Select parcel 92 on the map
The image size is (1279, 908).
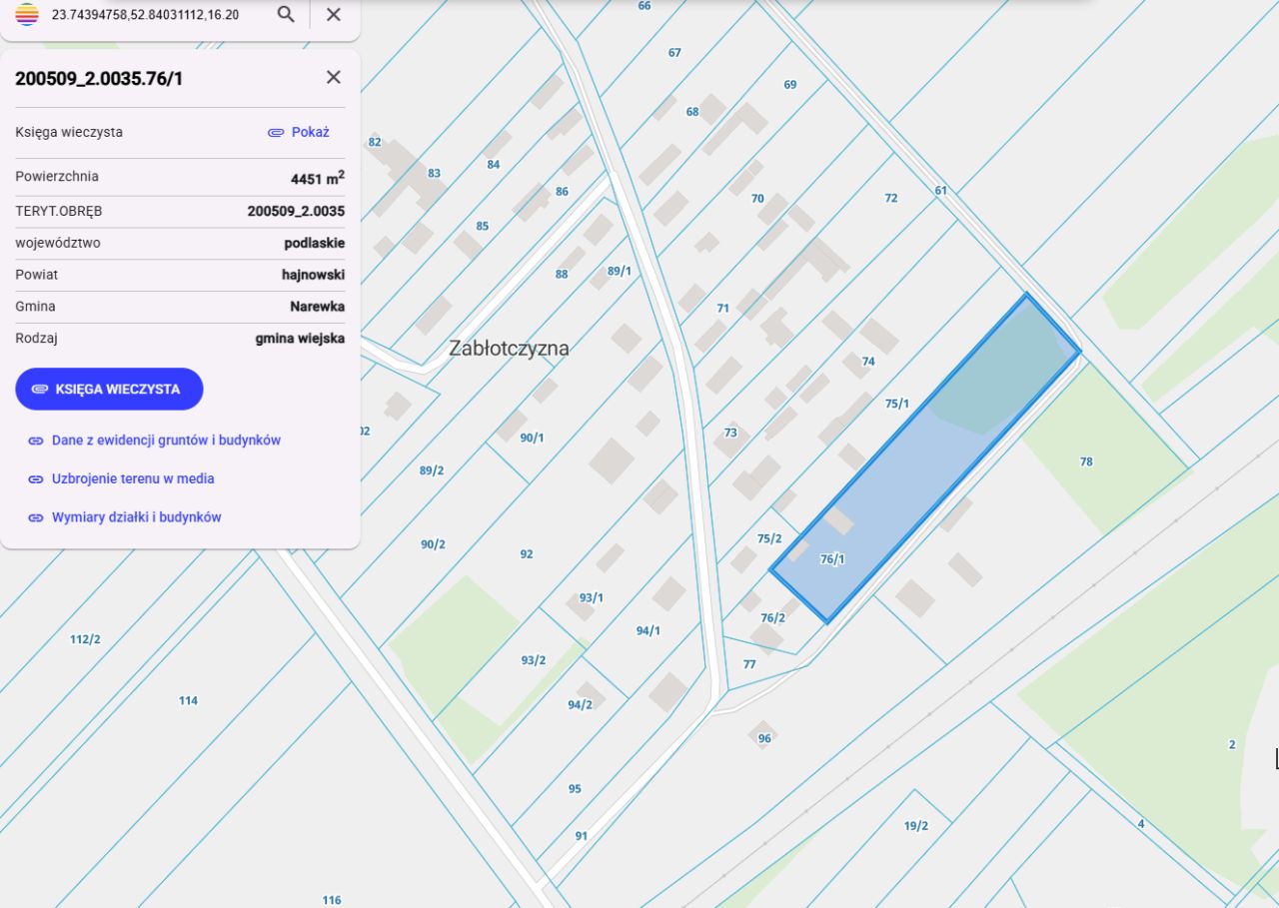527,553
